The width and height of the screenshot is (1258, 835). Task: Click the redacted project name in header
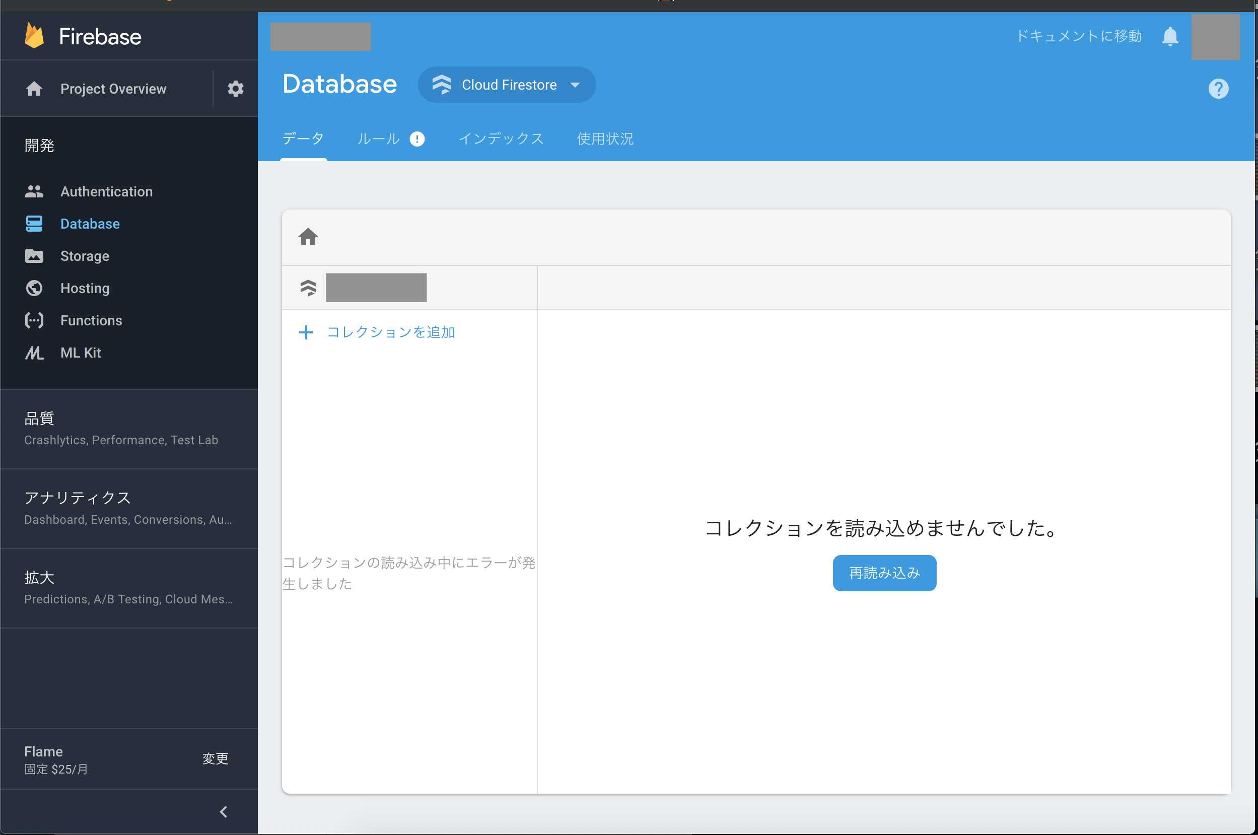pyautogui.click(x=320, y=37)
